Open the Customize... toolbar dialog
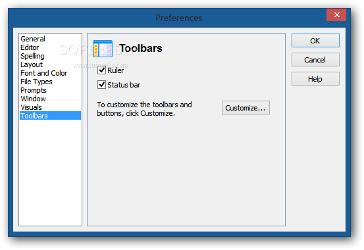This screenshot has width=364, height=250. click(246, 108)
